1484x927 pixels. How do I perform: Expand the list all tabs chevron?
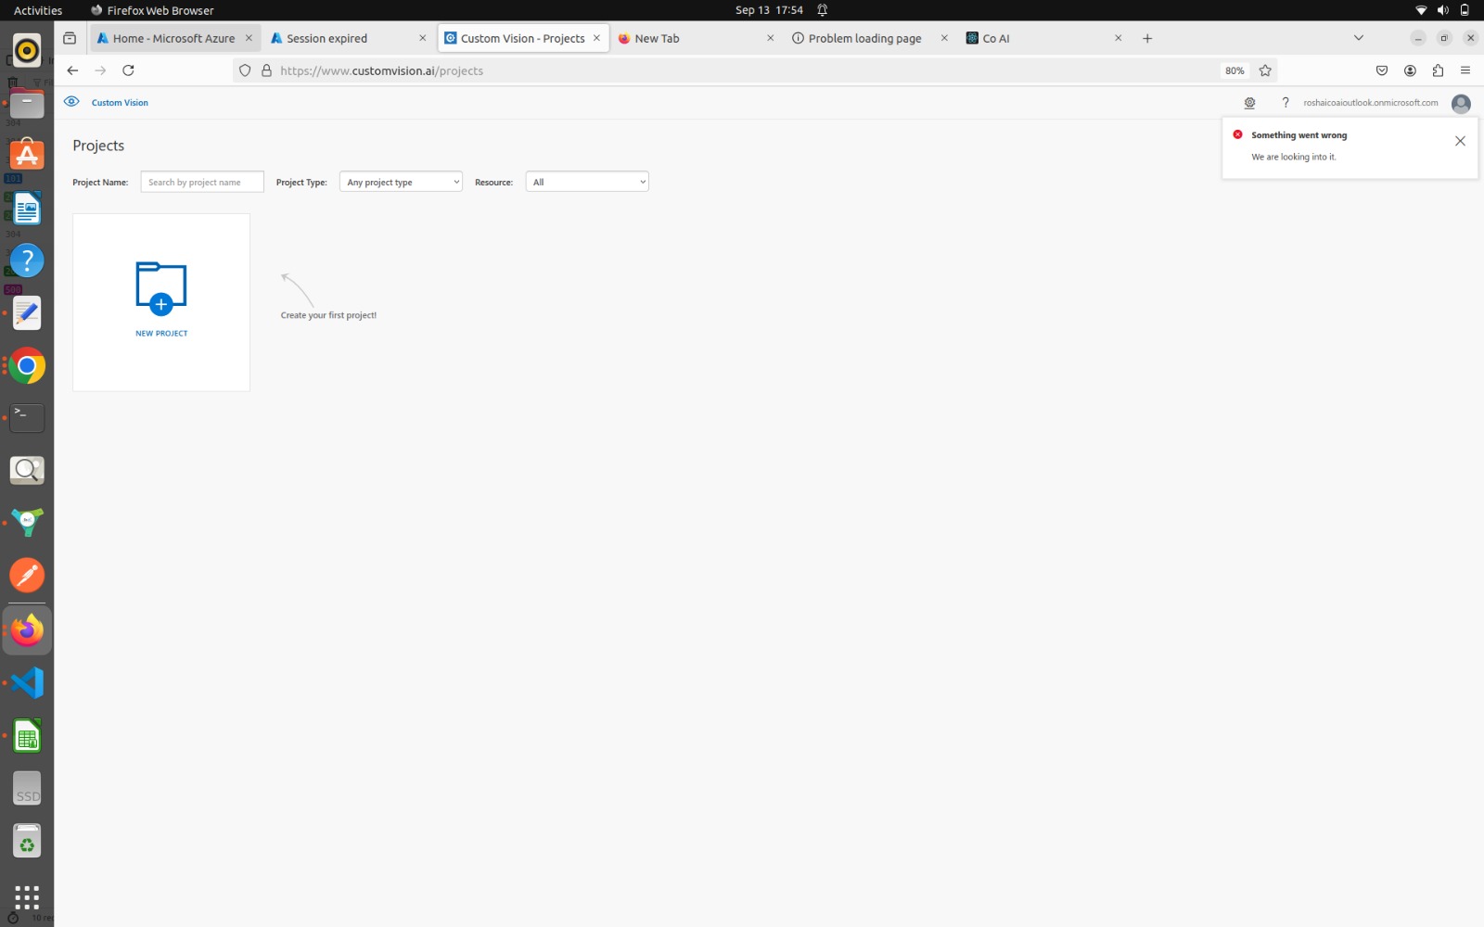pyautogui.click(x=1359, y=38)
